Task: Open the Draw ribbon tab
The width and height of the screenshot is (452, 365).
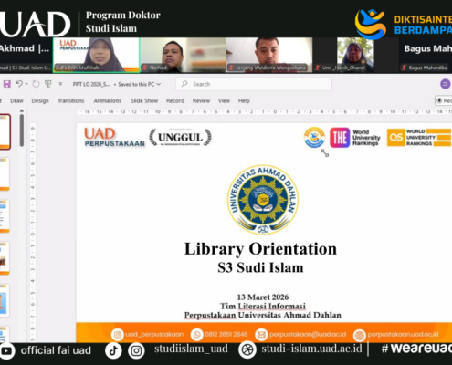Action: click(x=16, y=100)
